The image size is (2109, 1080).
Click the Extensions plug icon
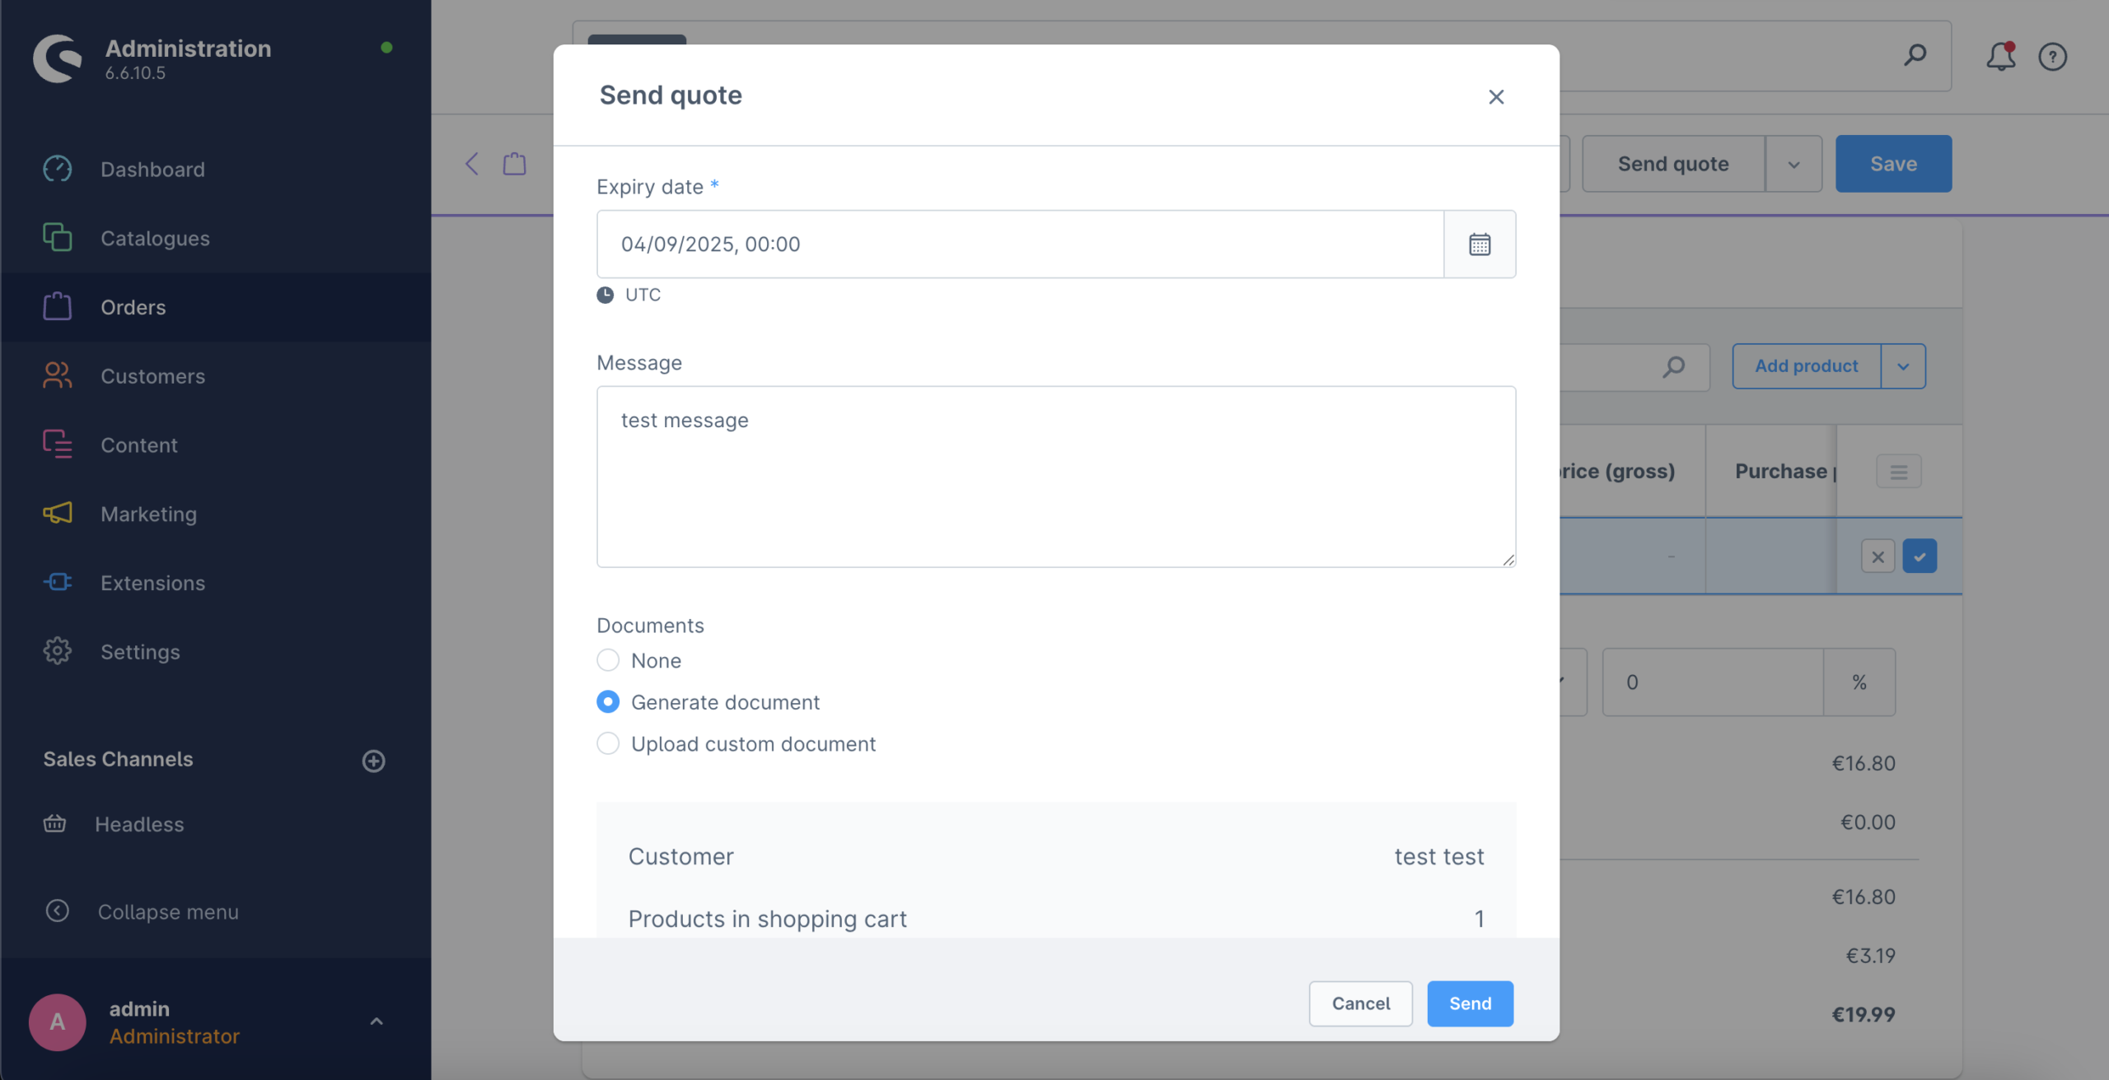tap(58, 583)
